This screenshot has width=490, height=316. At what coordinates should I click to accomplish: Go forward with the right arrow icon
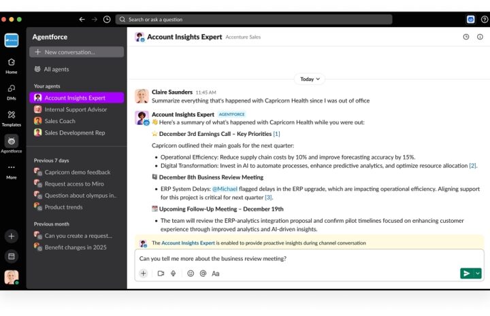click(94, 19)
